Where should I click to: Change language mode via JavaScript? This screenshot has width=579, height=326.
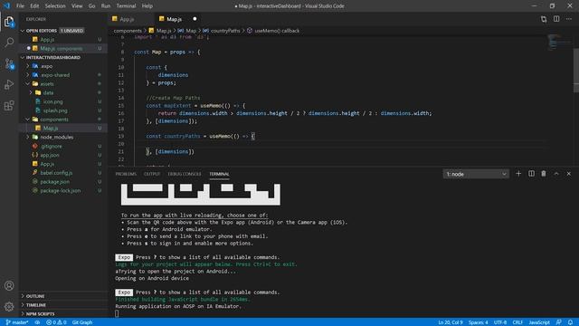coord(539,322)
